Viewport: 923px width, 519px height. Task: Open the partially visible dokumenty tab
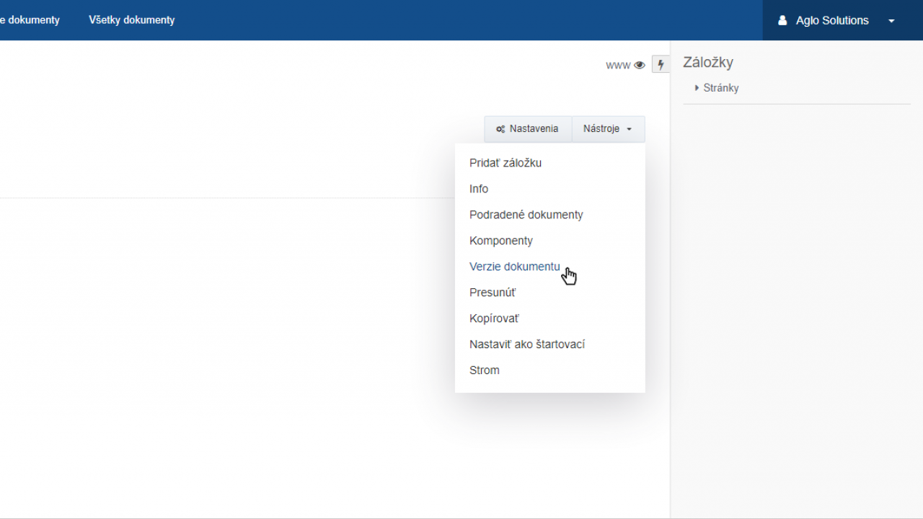pyautogui.click(x=30, y=20)
